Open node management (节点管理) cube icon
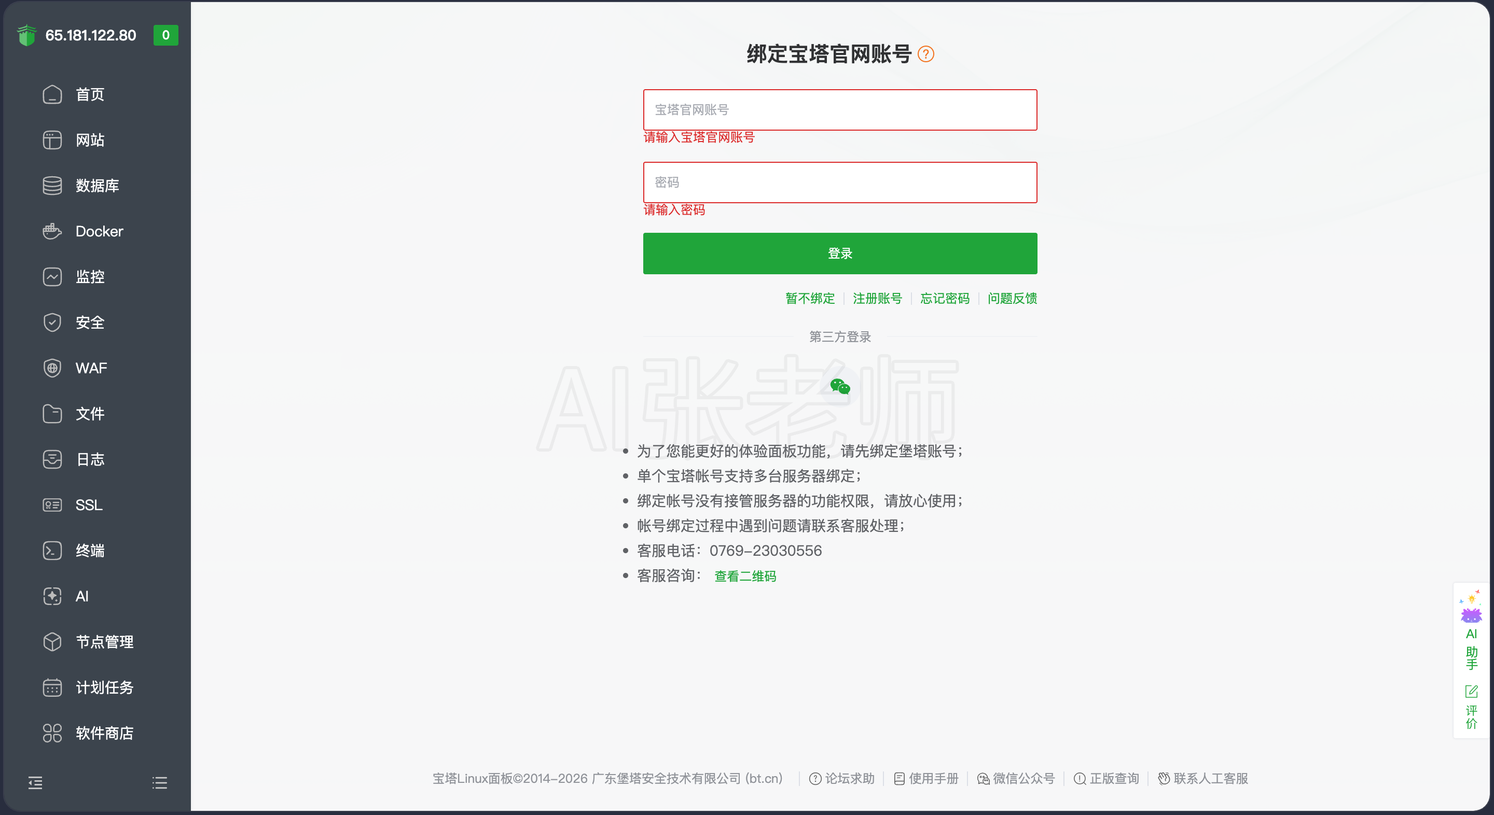This screenshot has width=1494, height=815. [52, 642]
